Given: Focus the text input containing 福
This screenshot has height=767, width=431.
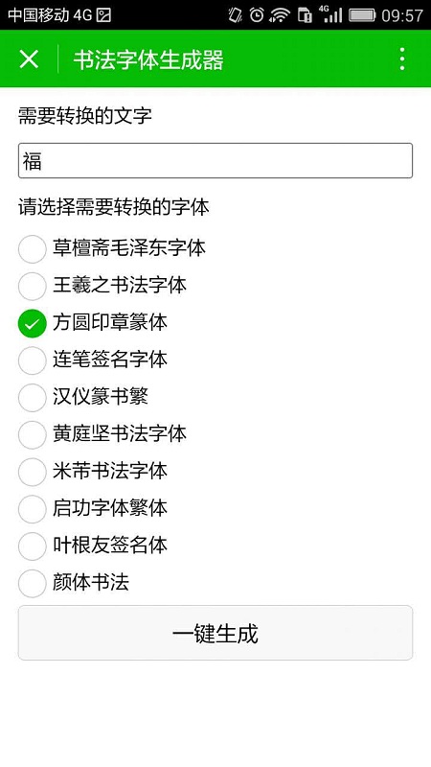Looking at the screenshot, I should [215, 160].
